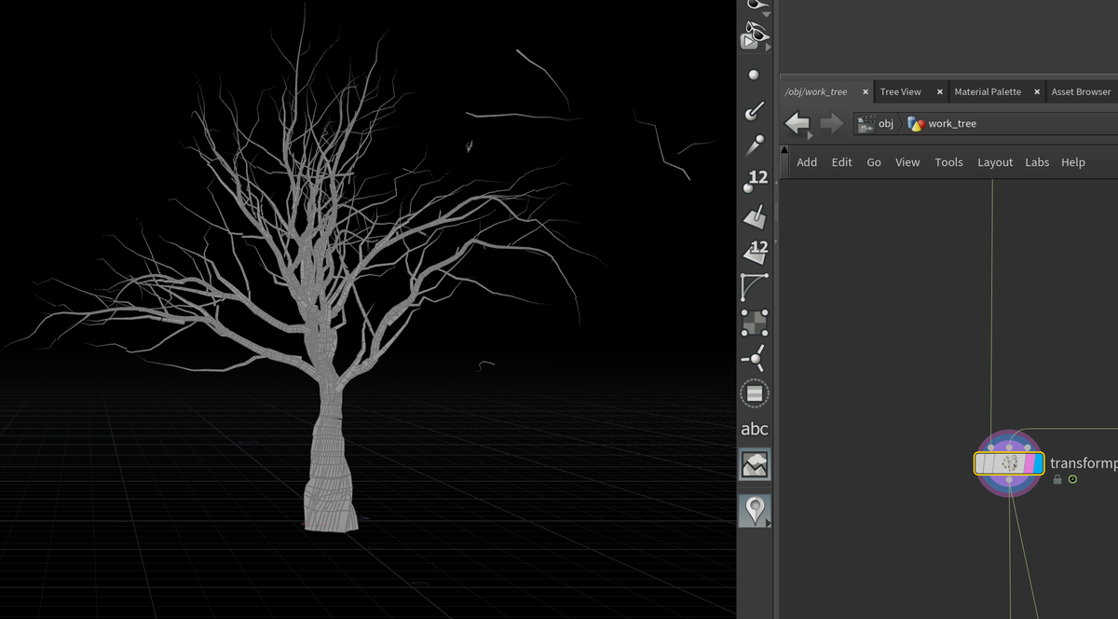
Task: Click the obj clapperboard path icon
Action: 866,123
